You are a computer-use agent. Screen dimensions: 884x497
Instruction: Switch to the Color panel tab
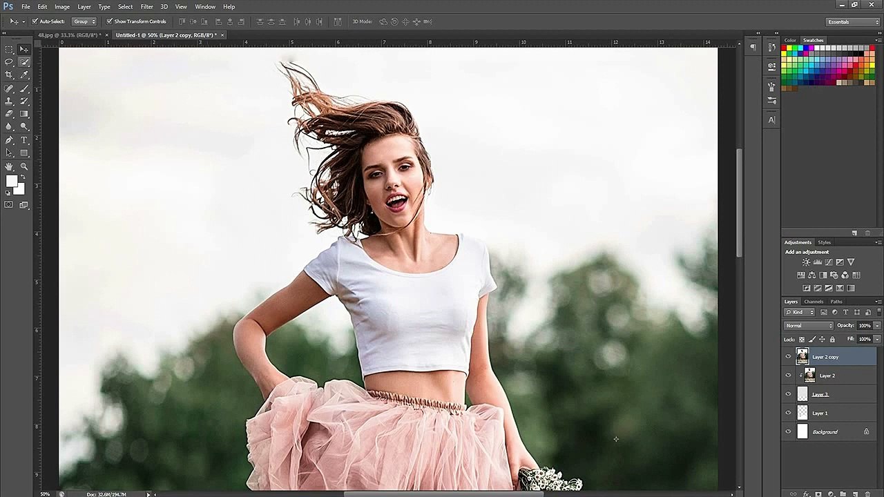tap(790, 40)
